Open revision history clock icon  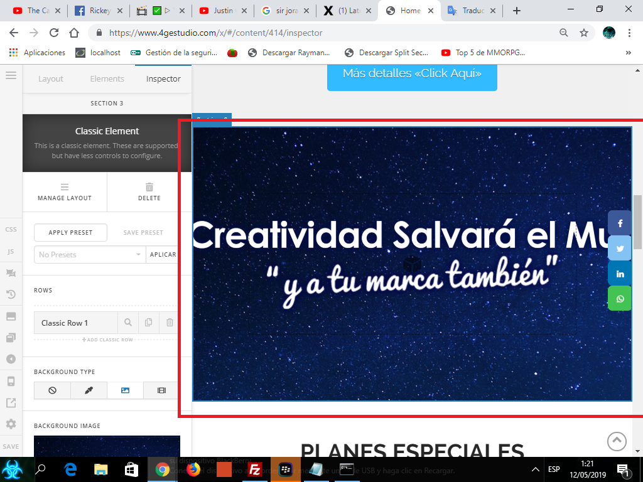coord(11,294)
